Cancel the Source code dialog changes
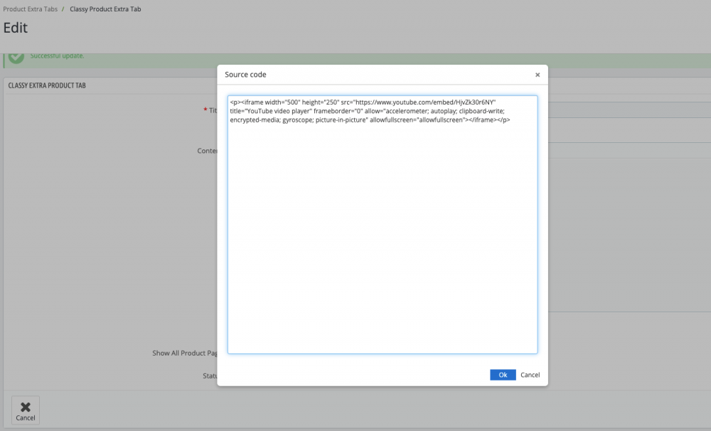The height and width of the screenshot is (431, 711). click(530, 375)
